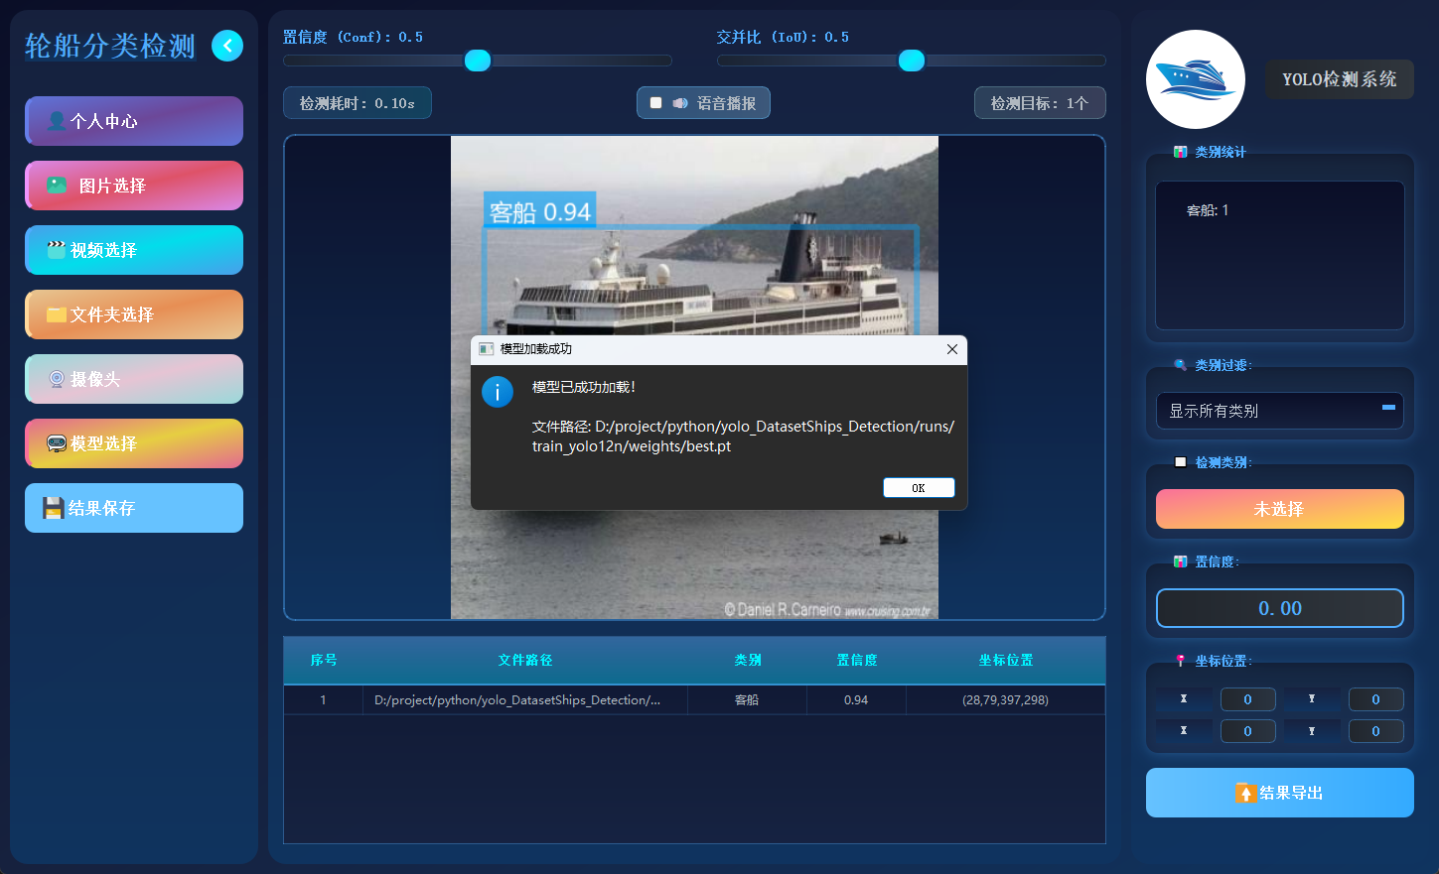The width and height of the screenshot is (1439, 874).
Task: Click the clapperboard icon on 视频选择
Action: coord(57,250)
